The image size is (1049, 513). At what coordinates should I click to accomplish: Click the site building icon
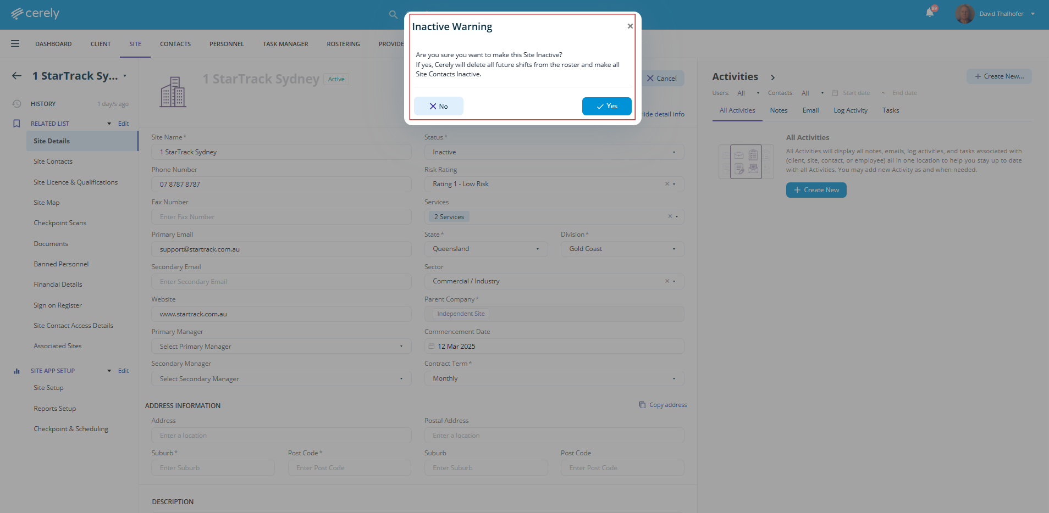coord(173,92)
